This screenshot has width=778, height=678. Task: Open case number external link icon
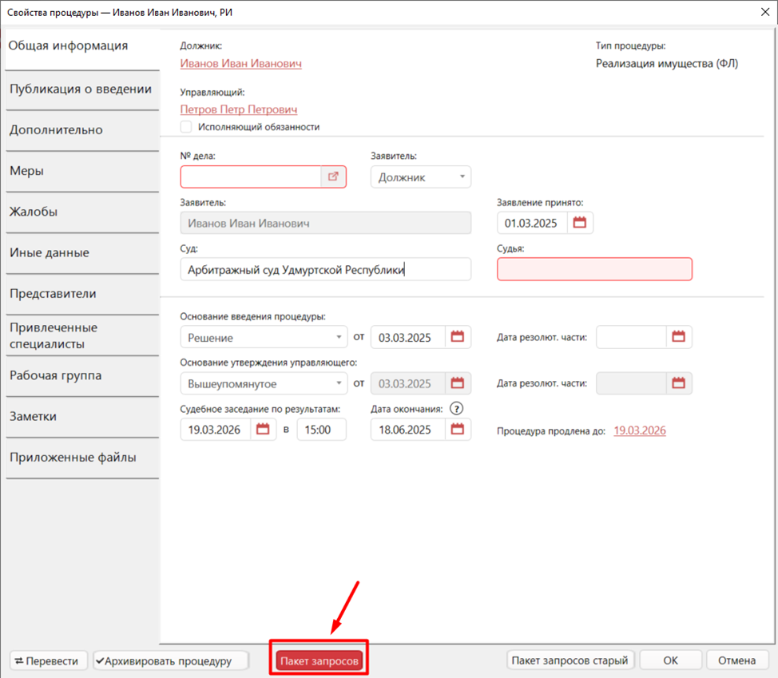(333, 176)
